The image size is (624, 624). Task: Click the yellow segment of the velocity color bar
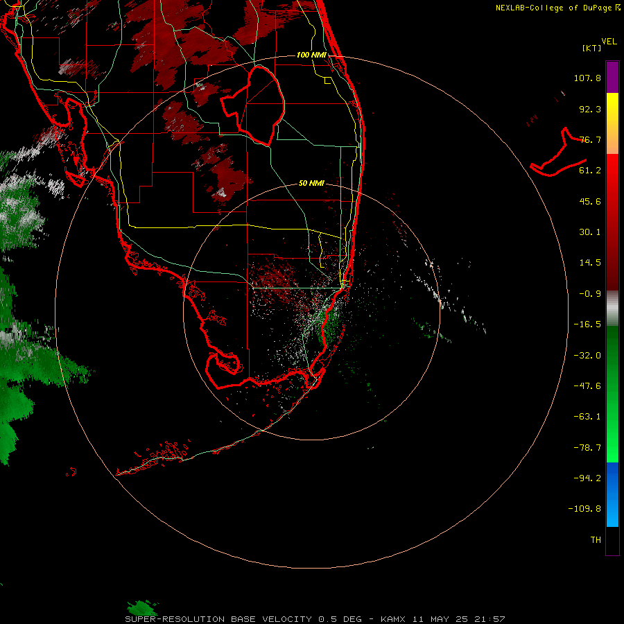coord(612,107)
